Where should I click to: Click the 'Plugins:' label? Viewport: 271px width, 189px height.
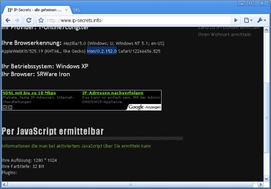pos(9,172)
